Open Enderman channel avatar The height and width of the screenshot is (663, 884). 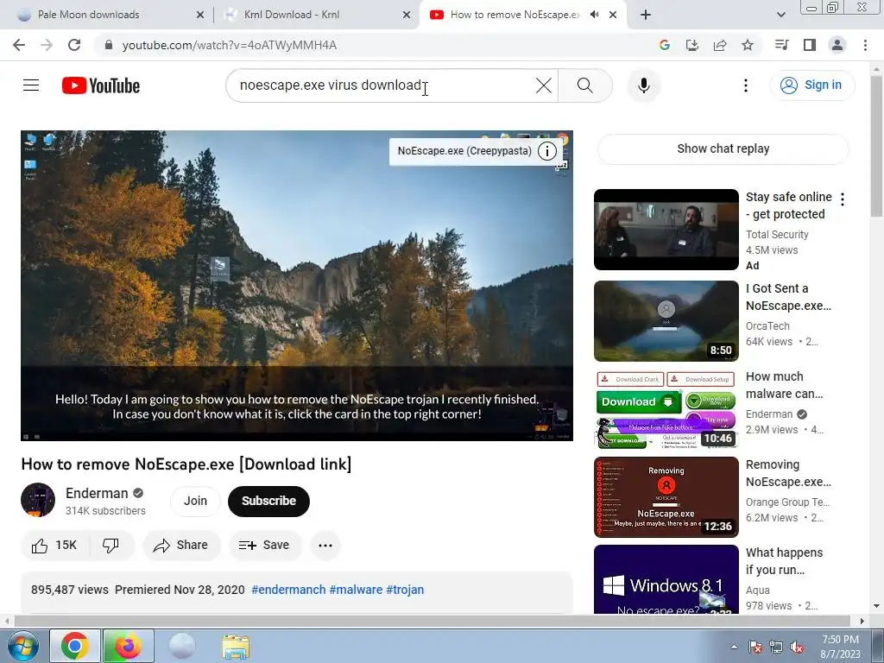point(38,500)
